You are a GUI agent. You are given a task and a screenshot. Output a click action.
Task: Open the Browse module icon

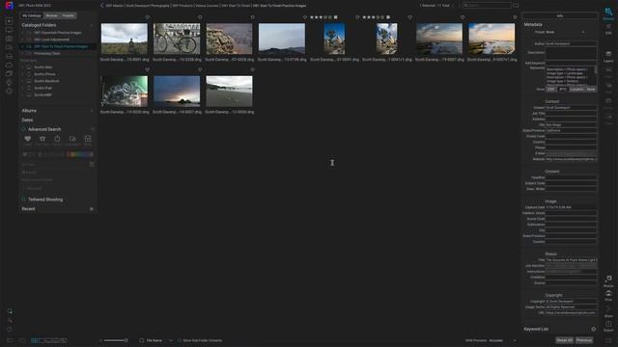608,13
